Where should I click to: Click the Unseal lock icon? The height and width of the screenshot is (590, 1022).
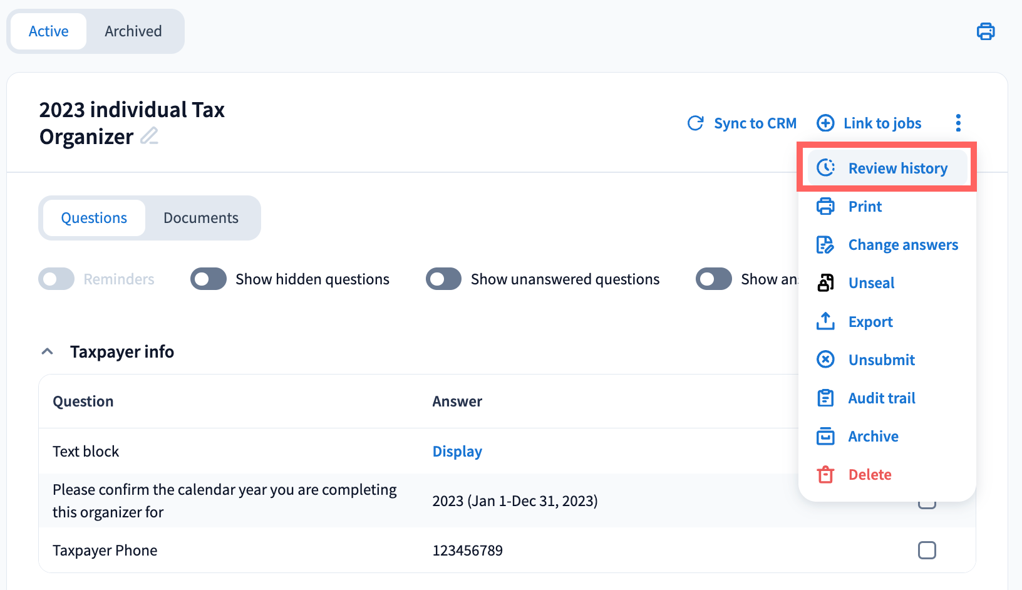coord(825,283)
